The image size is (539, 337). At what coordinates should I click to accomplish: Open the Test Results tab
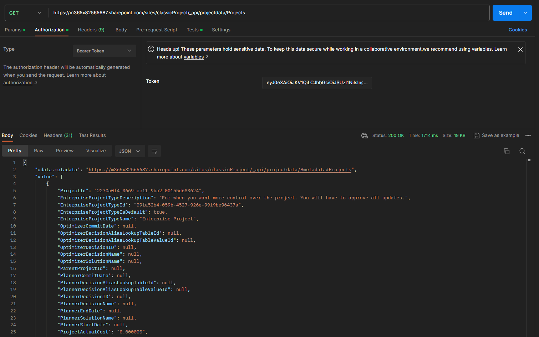tap(92, 135)
